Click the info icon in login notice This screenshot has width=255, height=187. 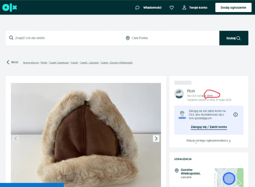(235, 114)
